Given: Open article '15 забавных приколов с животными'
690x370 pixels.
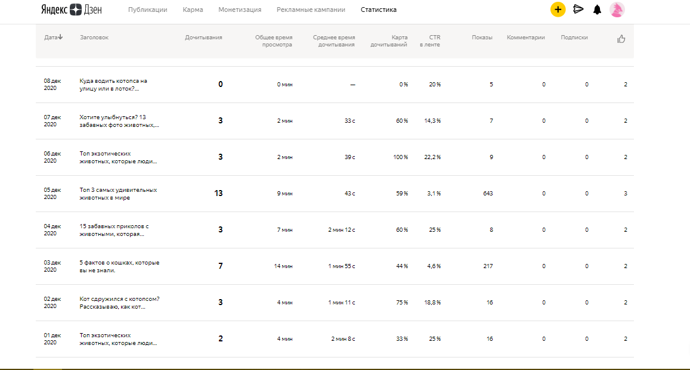Looking at the screenshot, I should 114,230.
